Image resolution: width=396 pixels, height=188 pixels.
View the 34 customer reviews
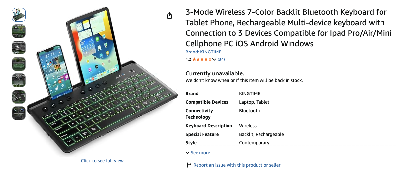(221, 59)
